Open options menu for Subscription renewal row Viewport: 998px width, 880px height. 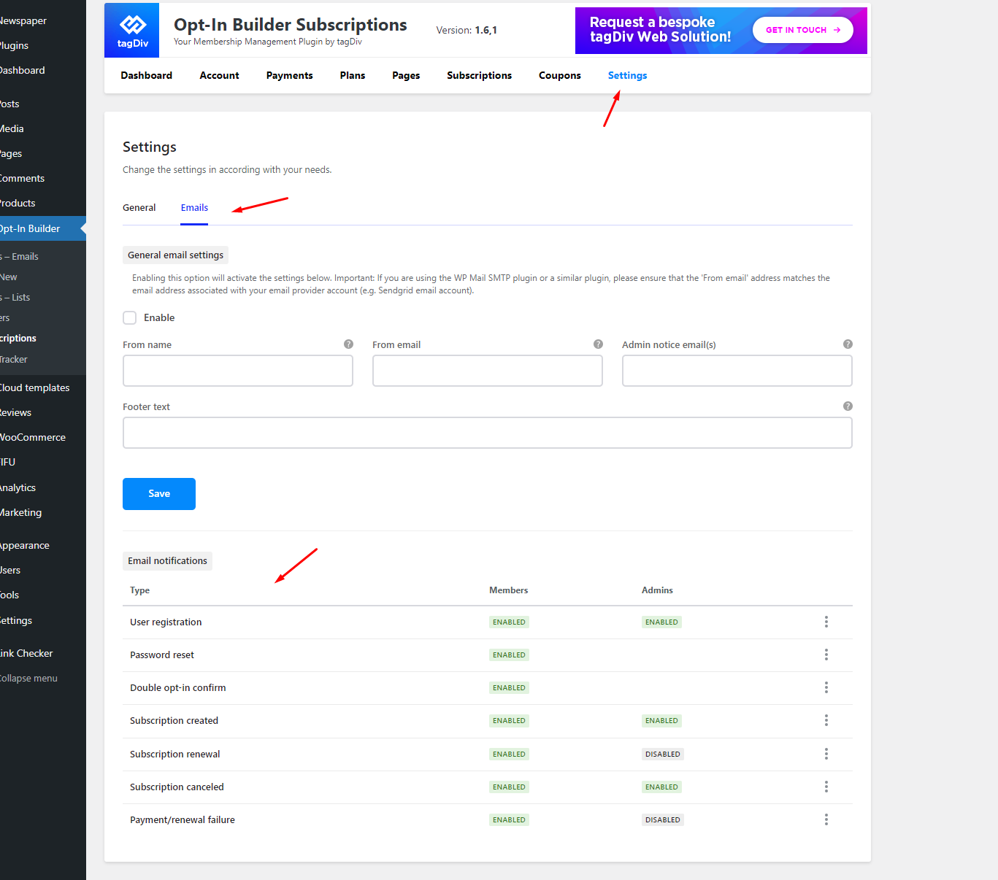[x=826, y=754]
